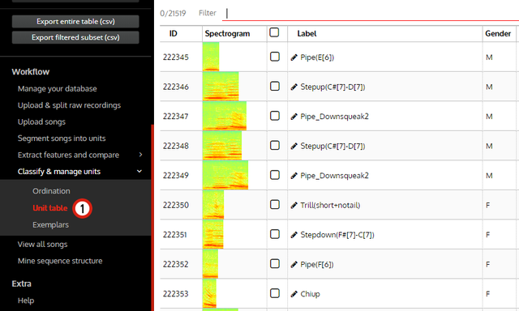Screen dimensions: 519x311
Task: Open spectrogram thumbnail of unit 222346
Action: coord(221,87)
